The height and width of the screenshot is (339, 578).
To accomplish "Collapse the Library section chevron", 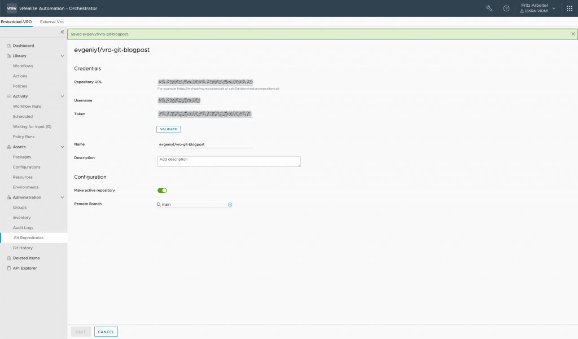I will [62, 56].
